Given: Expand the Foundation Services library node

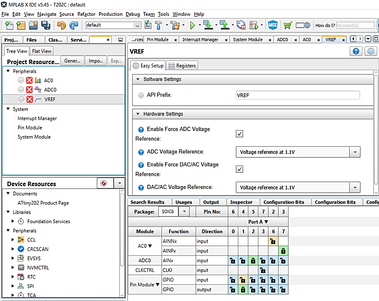Looking at the screenshot, I should click(x=13, y=221).
